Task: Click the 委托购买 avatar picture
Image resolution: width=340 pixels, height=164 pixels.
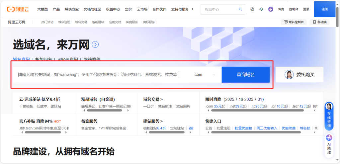Action: click(x=289, y=74)
